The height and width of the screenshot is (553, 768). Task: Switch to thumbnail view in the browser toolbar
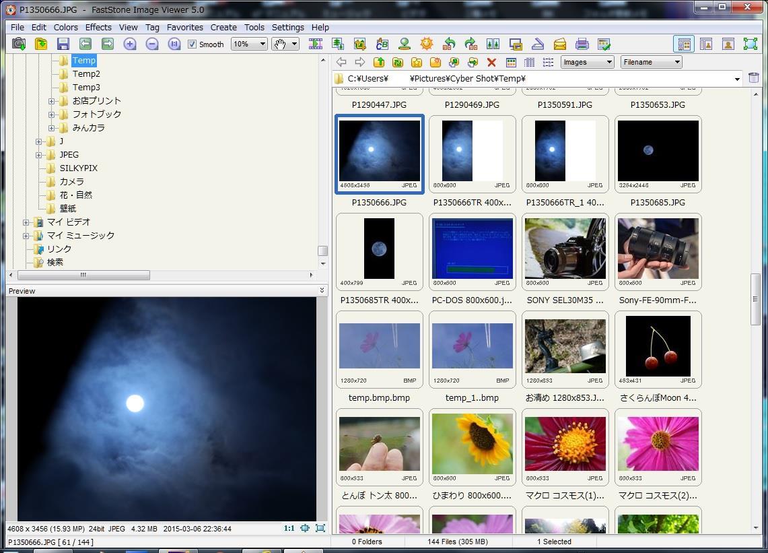pos(511,62)
